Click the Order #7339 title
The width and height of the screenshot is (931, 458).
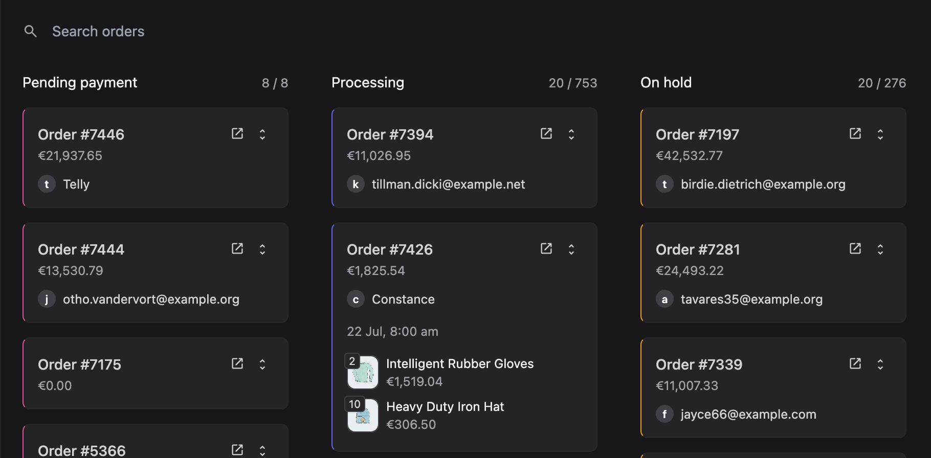tap(699, 364)
